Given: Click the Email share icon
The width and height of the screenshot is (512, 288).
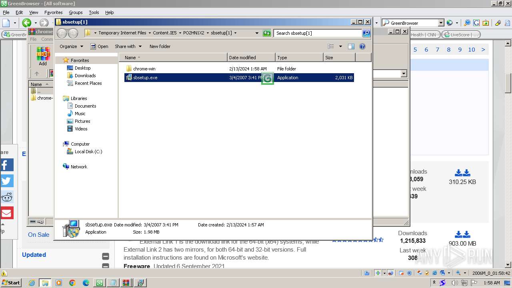Looking at the screenshot, I should point(6,213).
